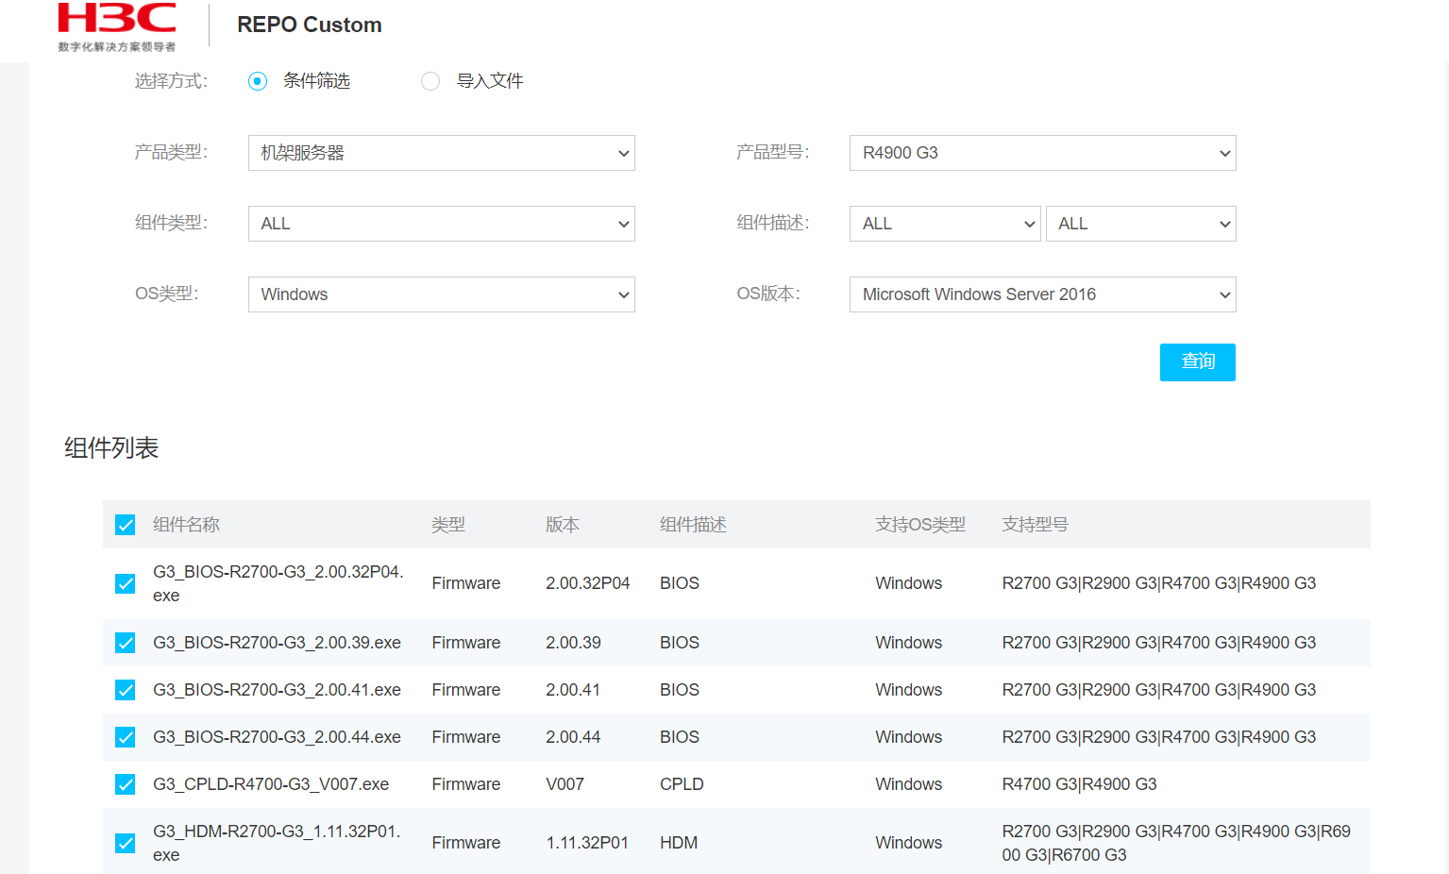Viewport: 1449px width, 874px height.
Task: Select the 导入文件 radio option
Action: pos(430,81)
